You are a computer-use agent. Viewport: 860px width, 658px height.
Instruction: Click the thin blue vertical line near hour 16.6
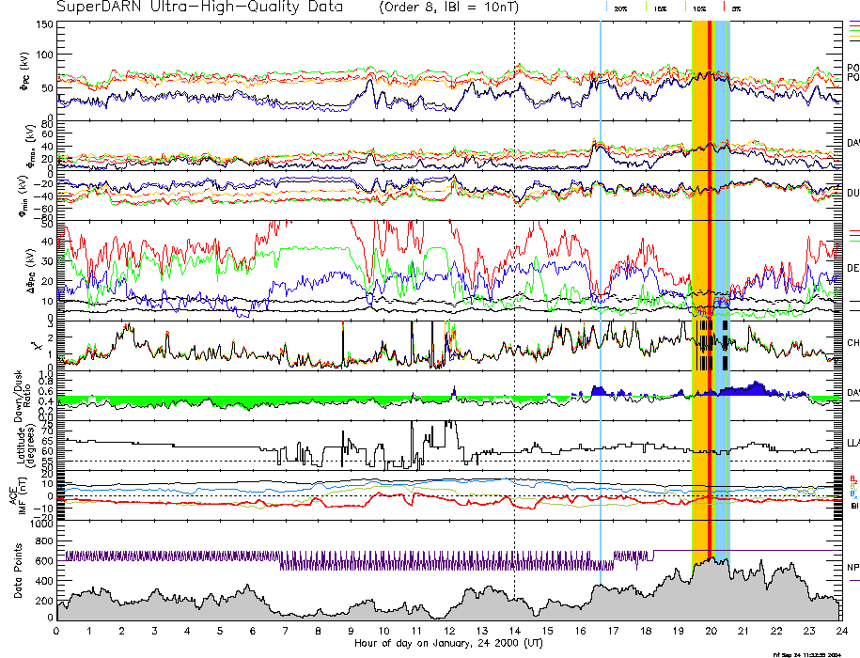click(x=601, y=302)
